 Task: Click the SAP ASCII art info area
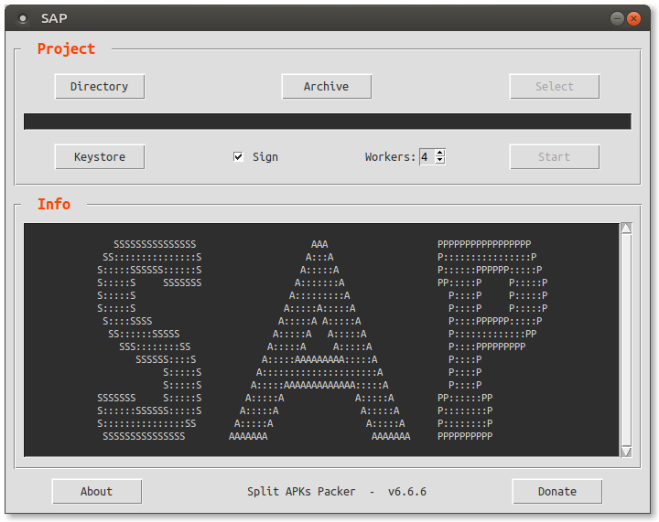321,340
